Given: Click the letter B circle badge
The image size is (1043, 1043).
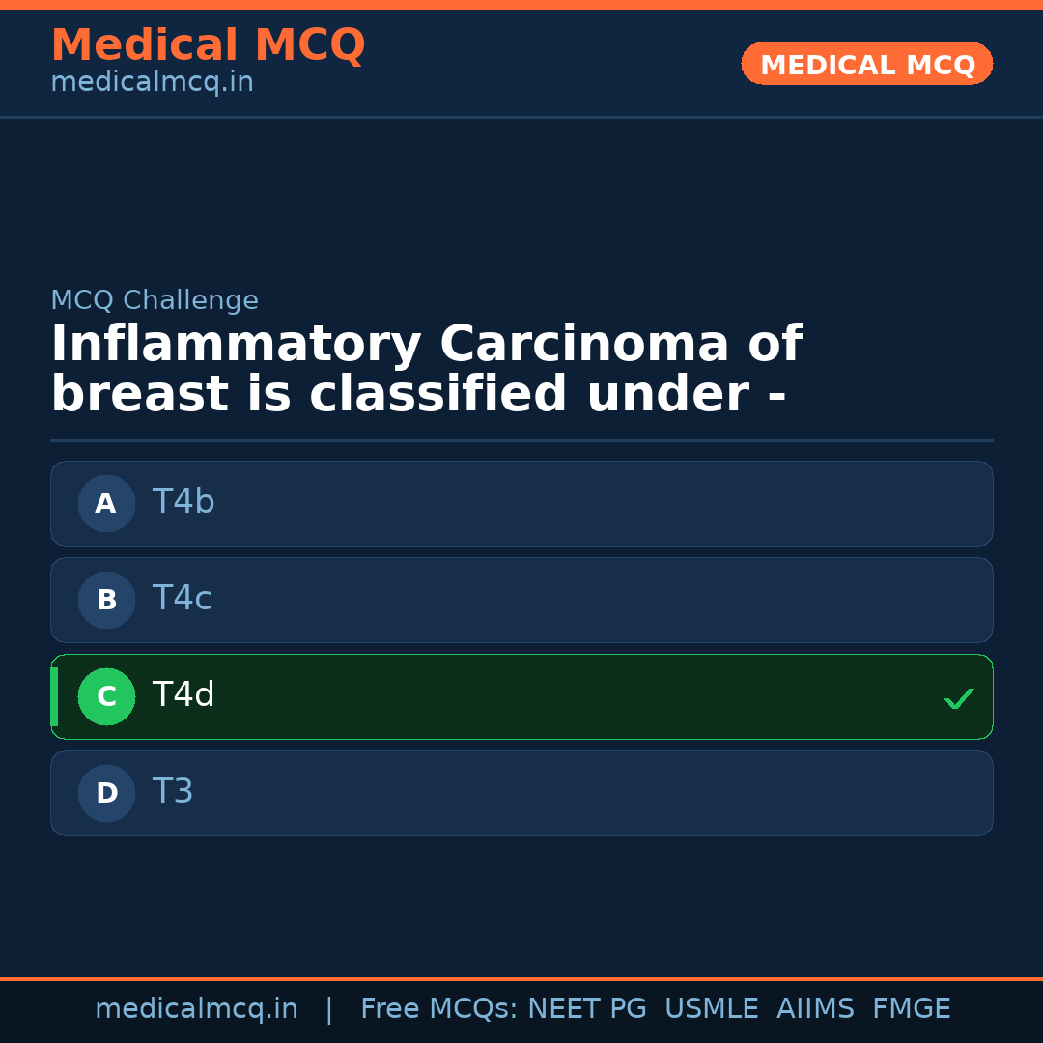Looking at the screenshot, I should click(106, 600).
